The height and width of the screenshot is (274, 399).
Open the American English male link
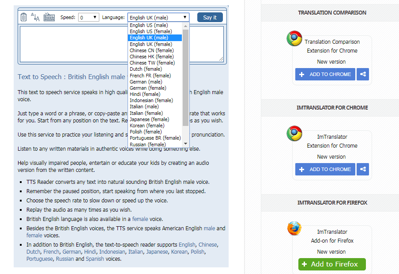(x=209, y=228)
